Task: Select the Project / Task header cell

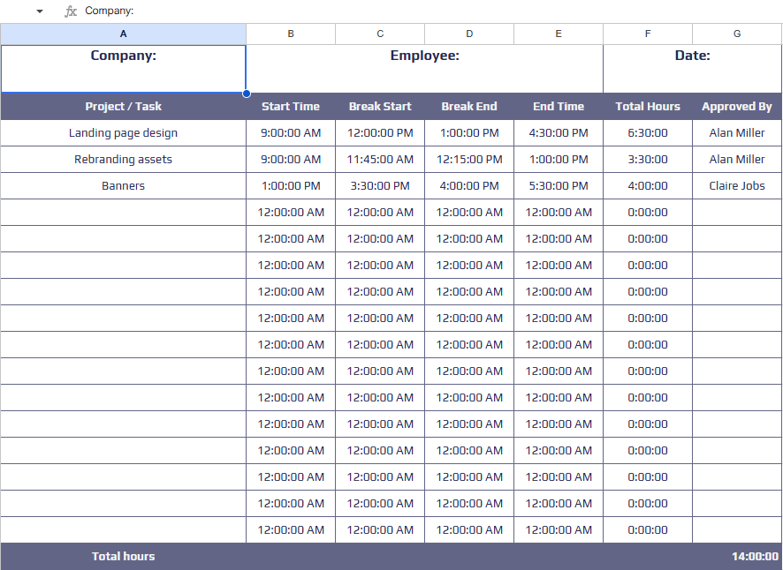Action: (x=123, y=107)
